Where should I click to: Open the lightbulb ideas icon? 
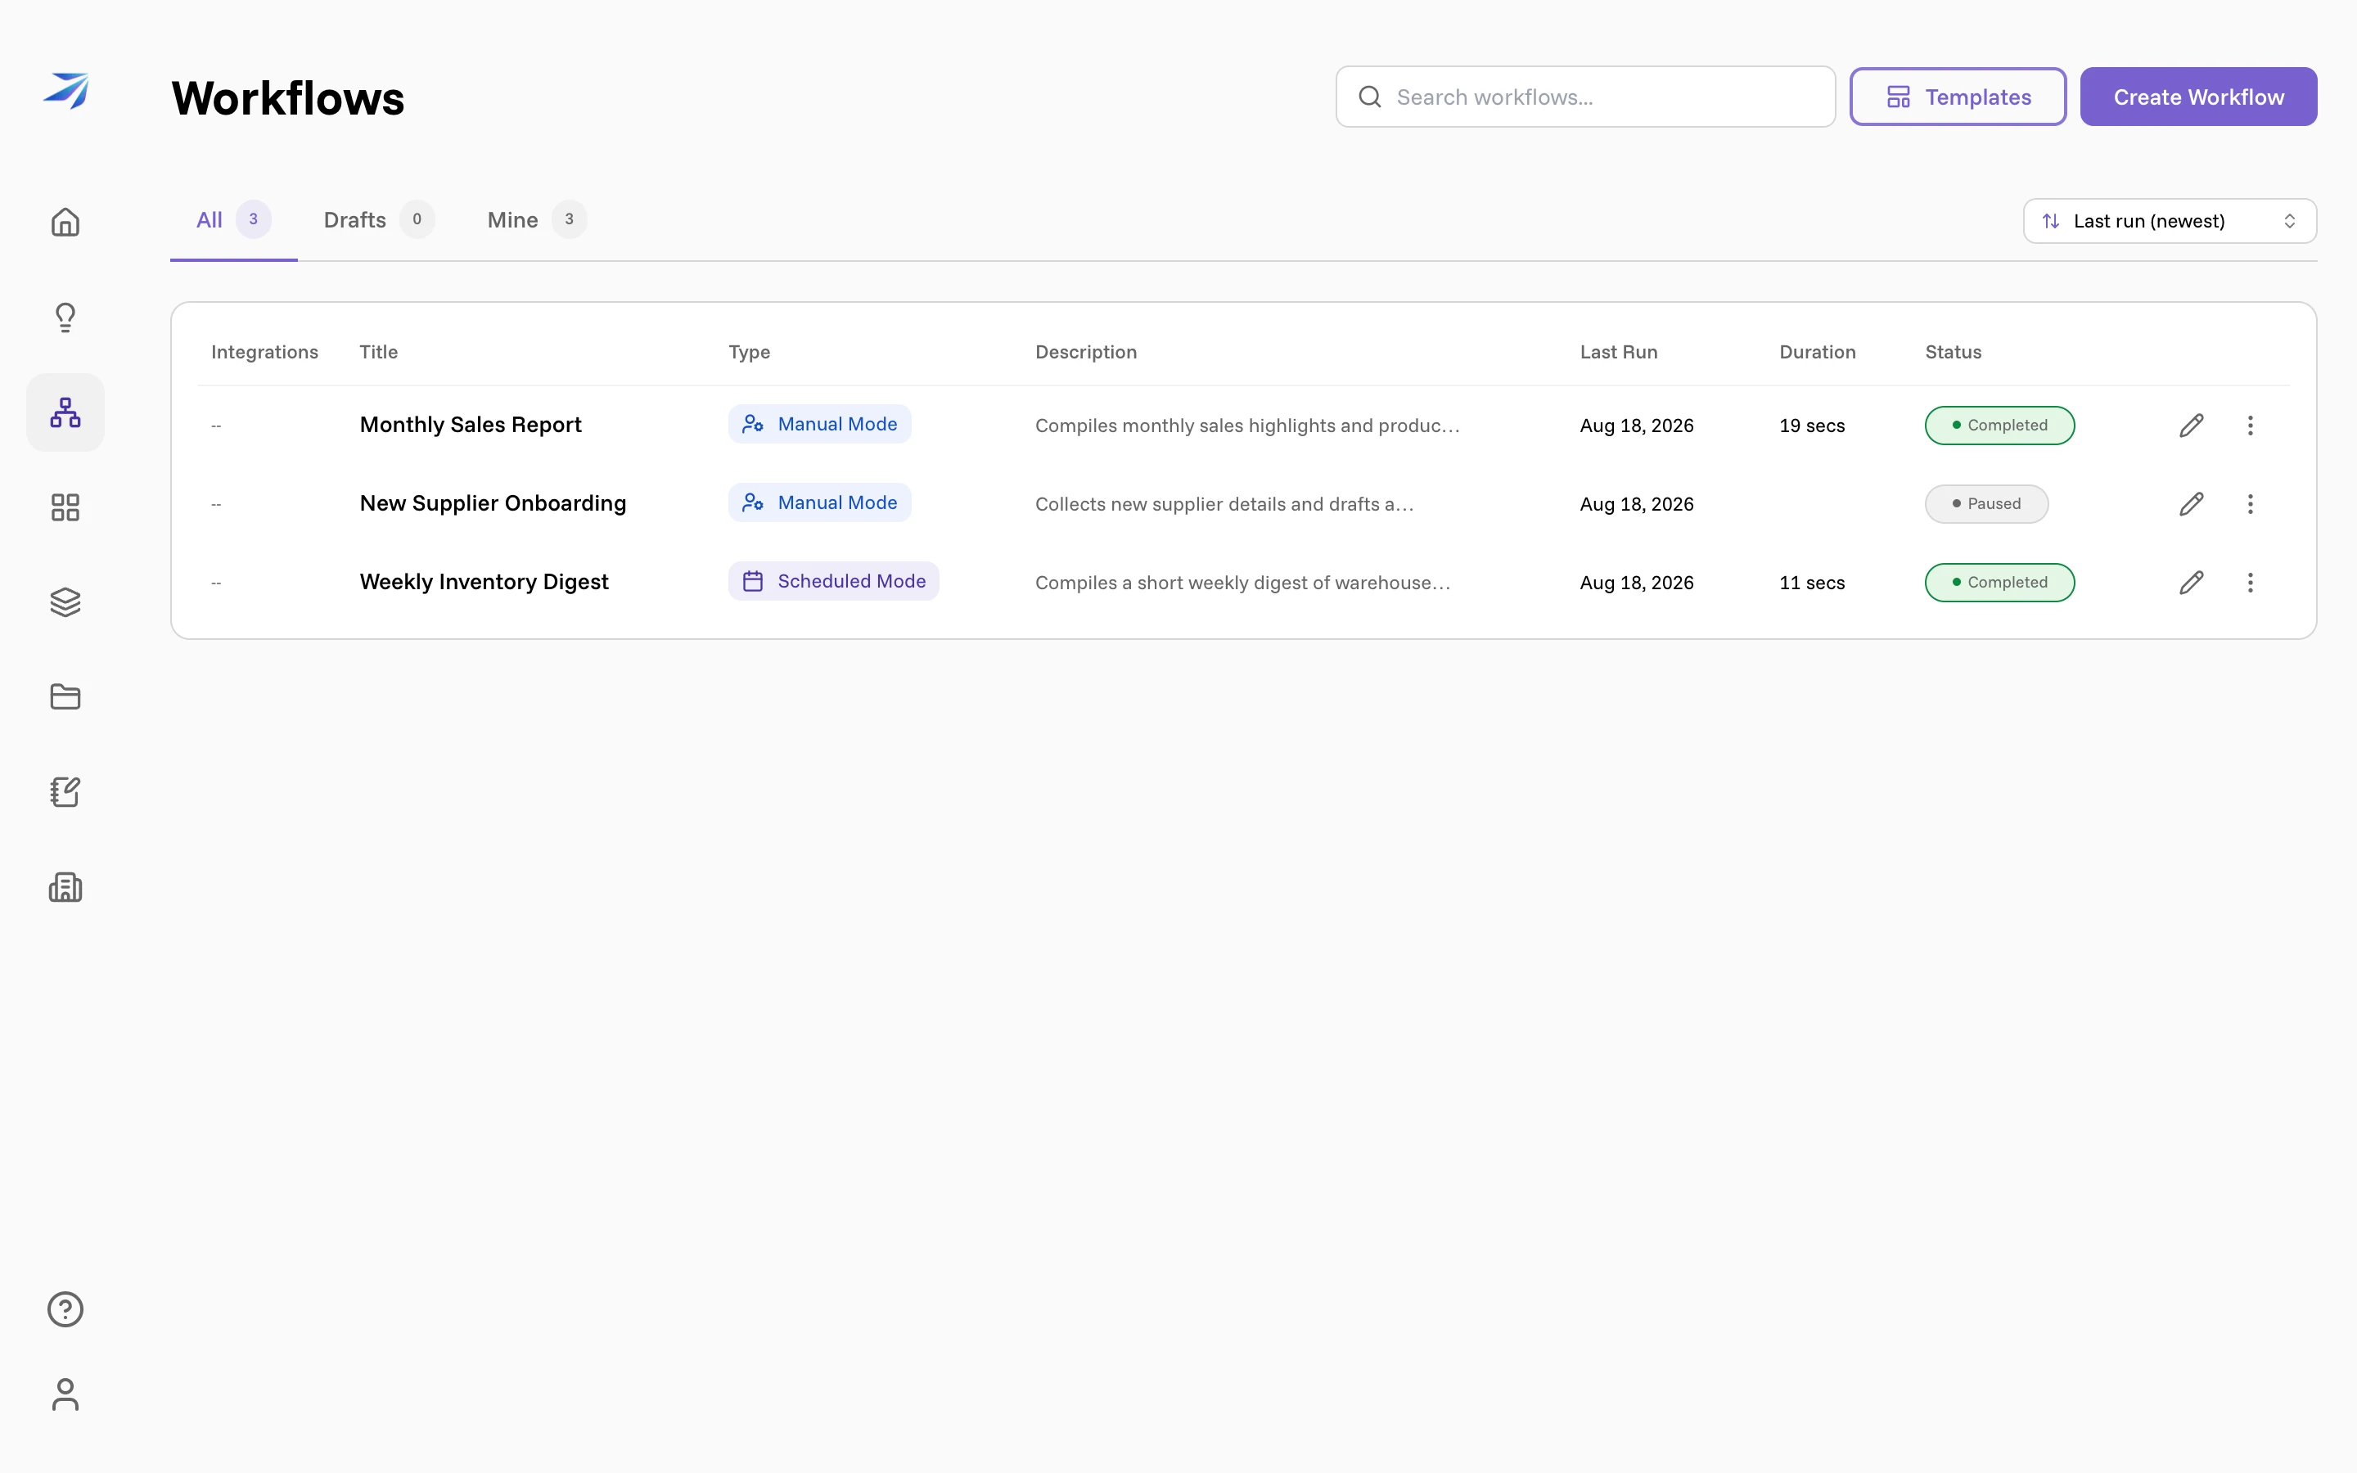[x=65, y=317]
